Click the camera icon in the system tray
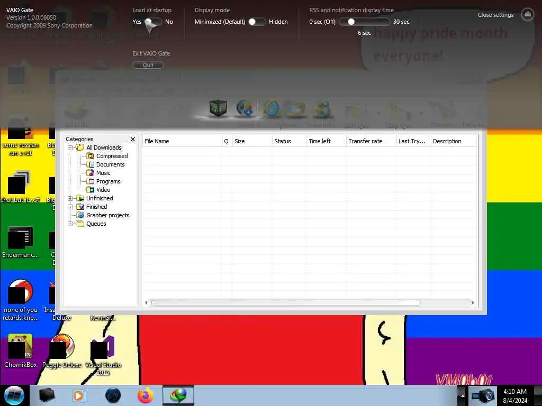Screen dimensions: 542x406 [483, 396]
